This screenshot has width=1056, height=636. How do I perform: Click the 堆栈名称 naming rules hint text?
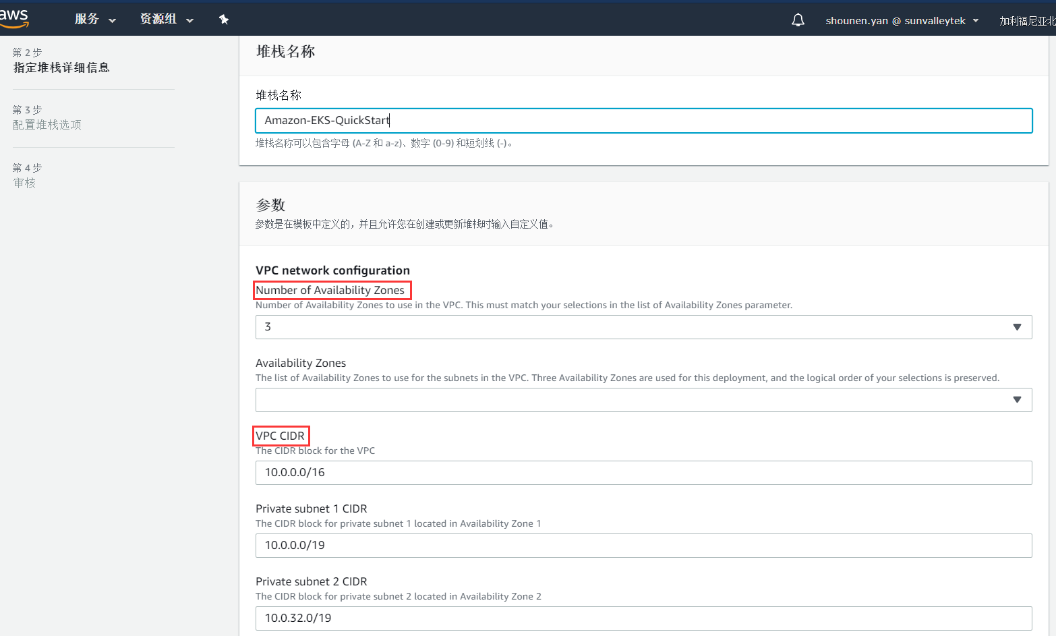(x=385, y=143)
